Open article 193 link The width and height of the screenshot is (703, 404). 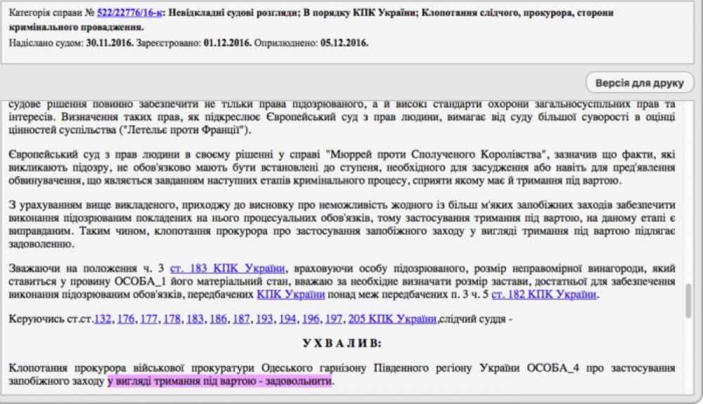[264, 319]
